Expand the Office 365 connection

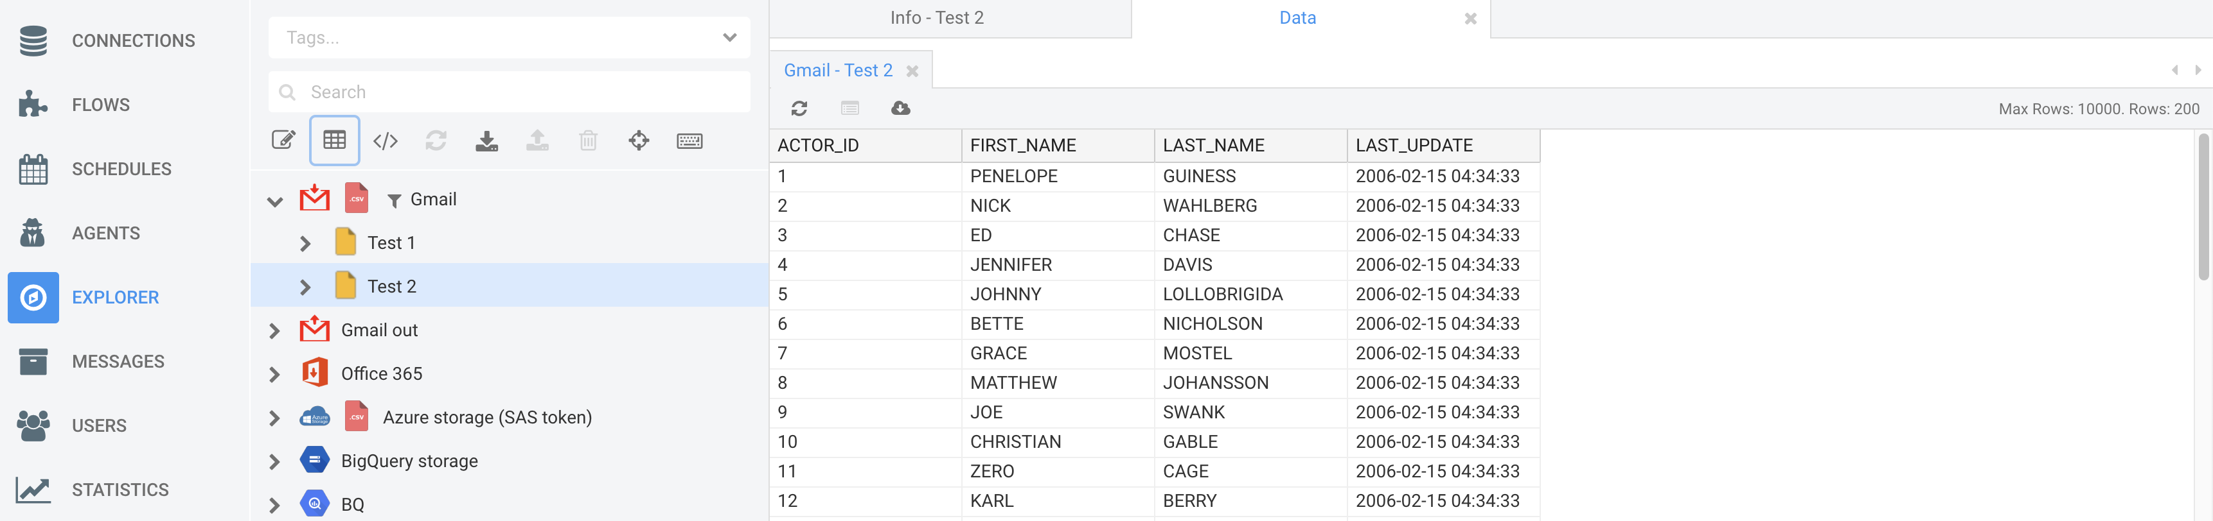(274, 374)
